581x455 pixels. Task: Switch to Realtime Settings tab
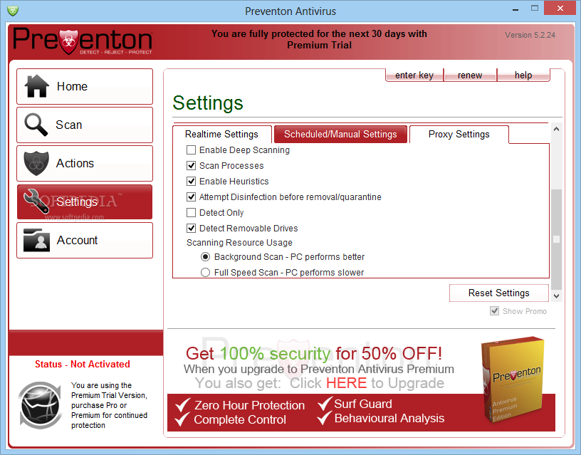(221, 134)
